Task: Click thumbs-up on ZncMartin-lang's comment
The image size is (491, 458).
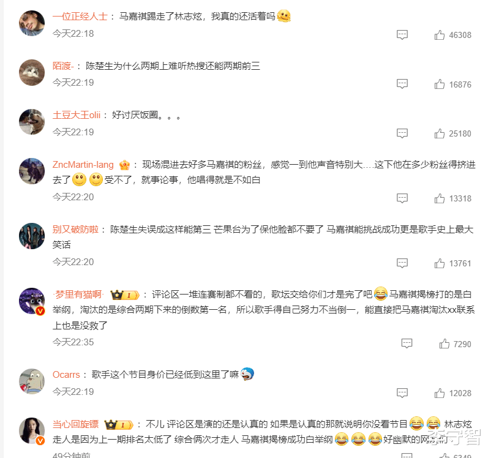Action: click(440, 198)
